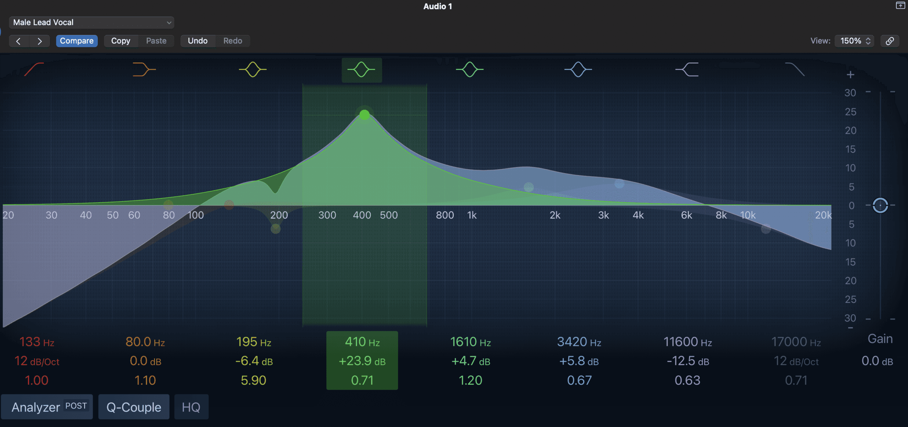The width and height of the screenshot is (908, 427).
Task: Click the 410 Hz frequency value field
Action: pyautogui.click(x=362, y=342)
